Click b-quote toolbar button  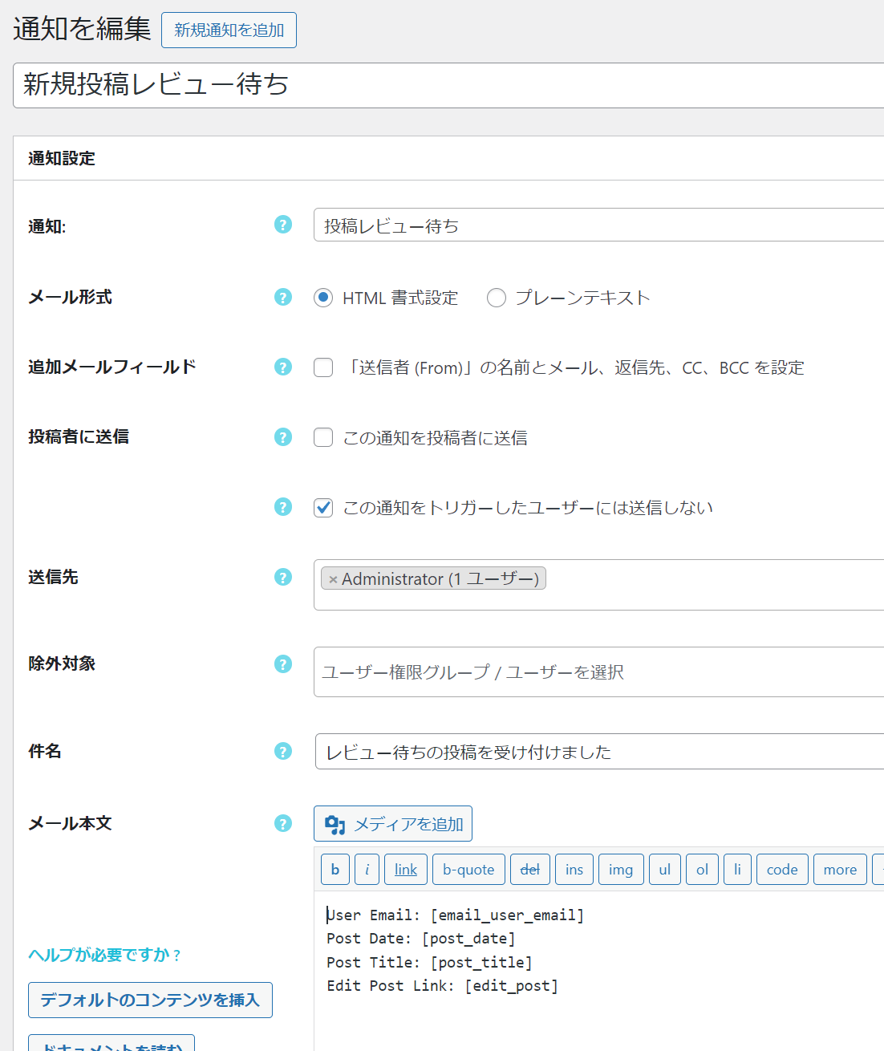[468, 870]
